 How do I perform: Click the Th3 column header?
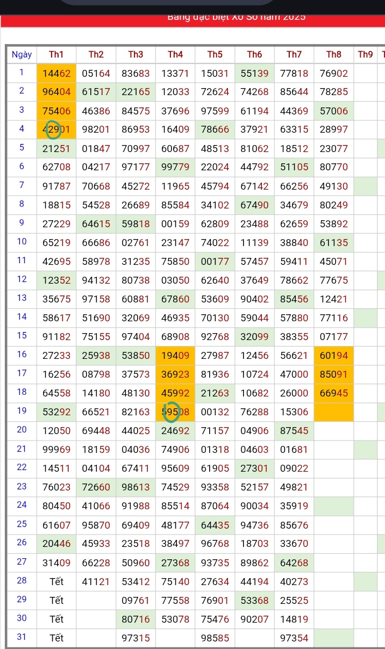pos(136,54)
